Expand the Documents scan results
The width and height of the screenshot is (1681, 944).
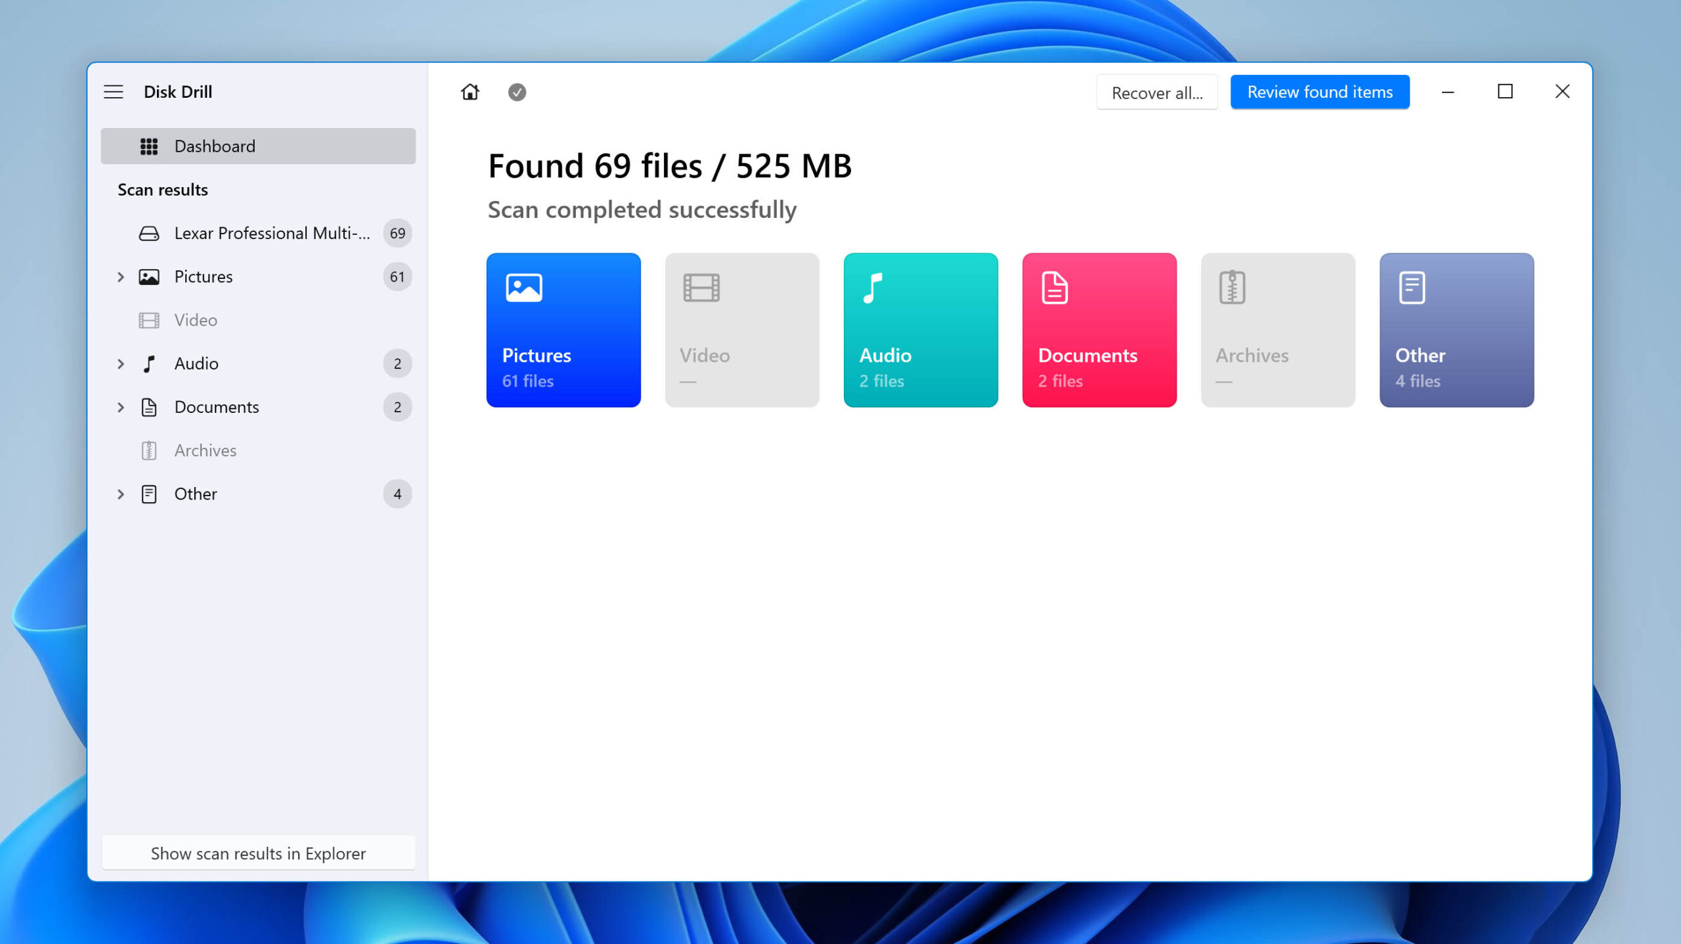[x=120, y=406]
